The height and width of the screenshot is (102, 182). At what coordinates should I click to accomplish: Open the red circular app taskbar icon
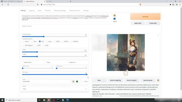(x=53, y=100)
